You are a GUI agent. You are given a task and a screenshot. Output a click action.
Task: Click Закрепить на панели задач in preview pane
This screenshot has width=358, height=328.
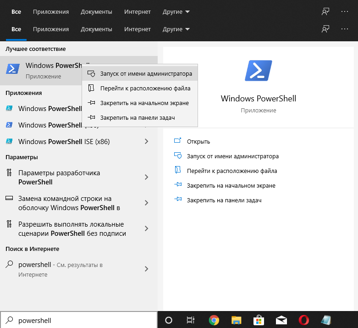[224, 200]
